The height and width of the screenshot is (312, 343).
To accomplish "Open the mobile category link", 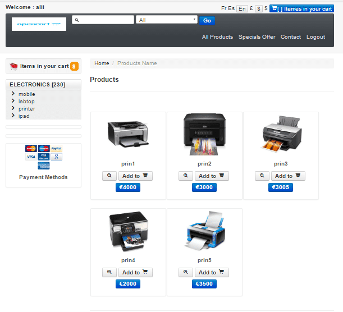I will point(27,94).
